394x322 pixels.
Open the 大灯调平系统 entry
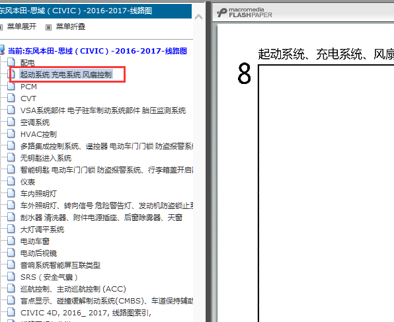[42, 229]
